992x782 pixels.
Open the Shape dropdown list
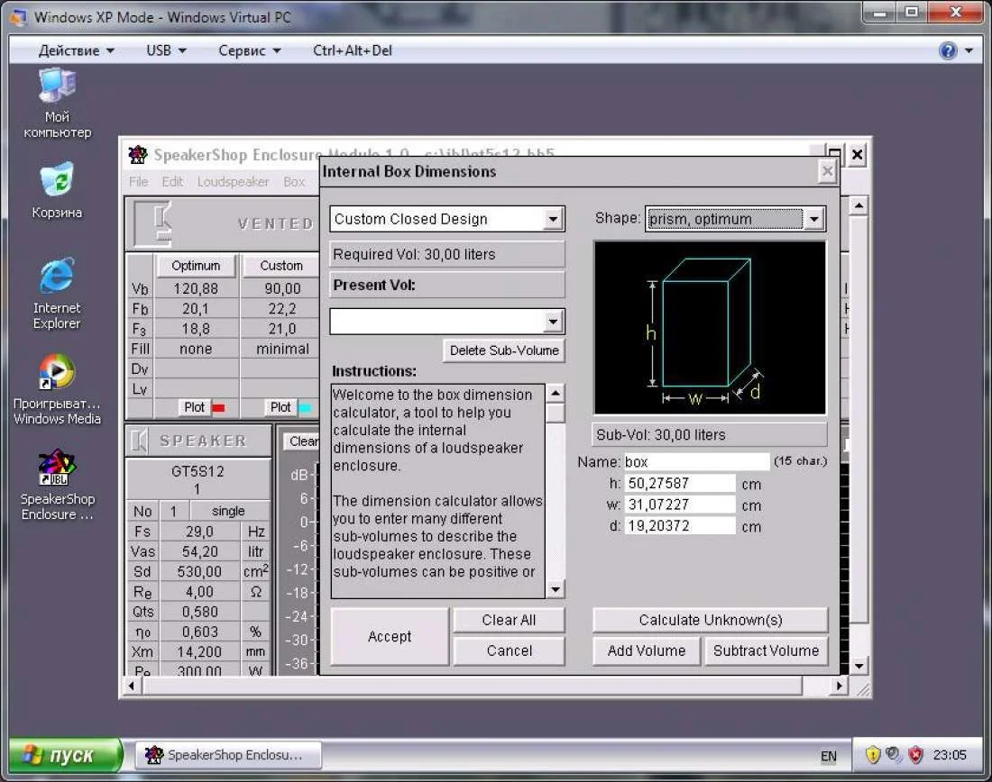[x=813, y=219]
